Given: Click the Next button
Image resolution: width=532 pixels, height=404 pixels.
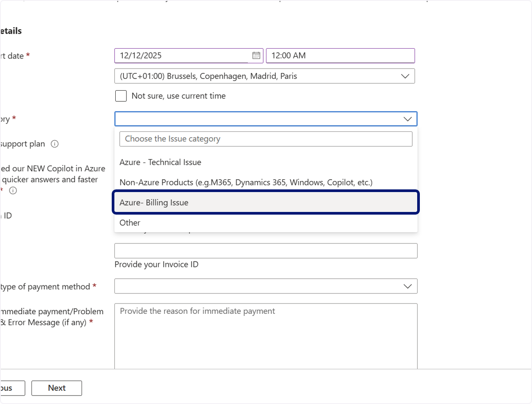Looking at the screenshot, I should click(57, 388).
